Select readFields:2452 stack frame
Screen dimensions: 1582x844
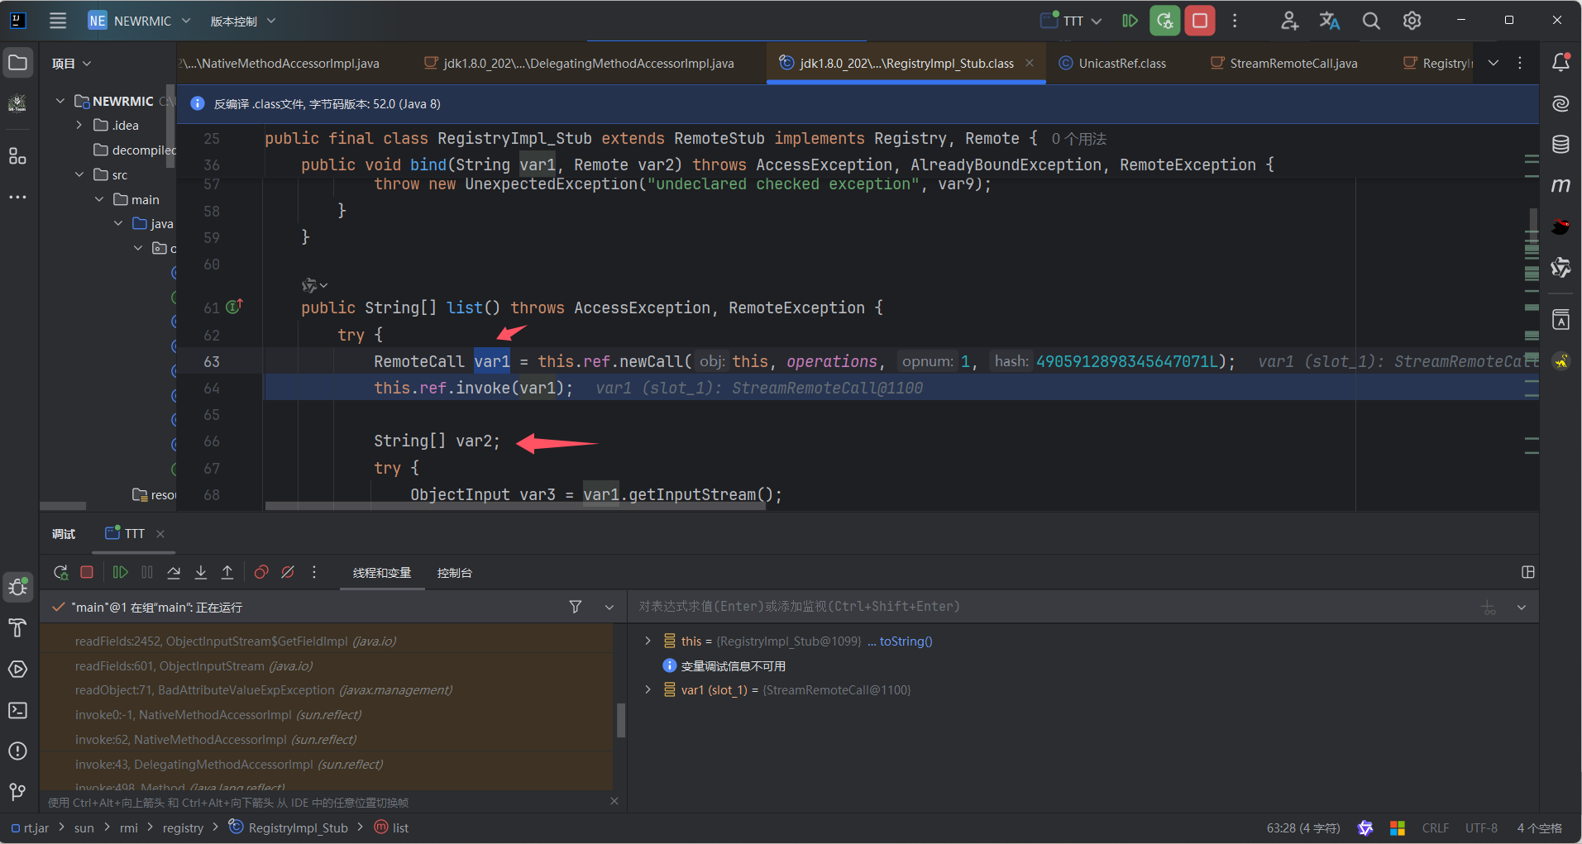pos(326,641)
